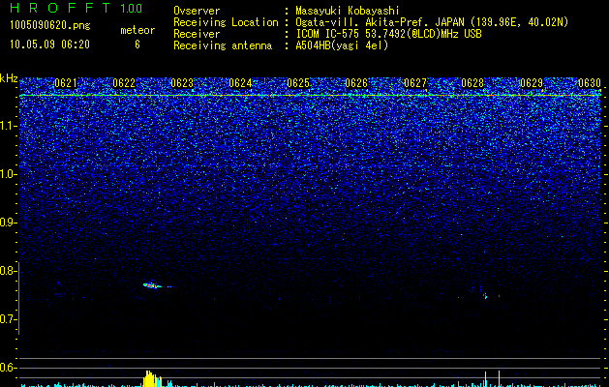Click the Ovserver field label

(197, 11)
